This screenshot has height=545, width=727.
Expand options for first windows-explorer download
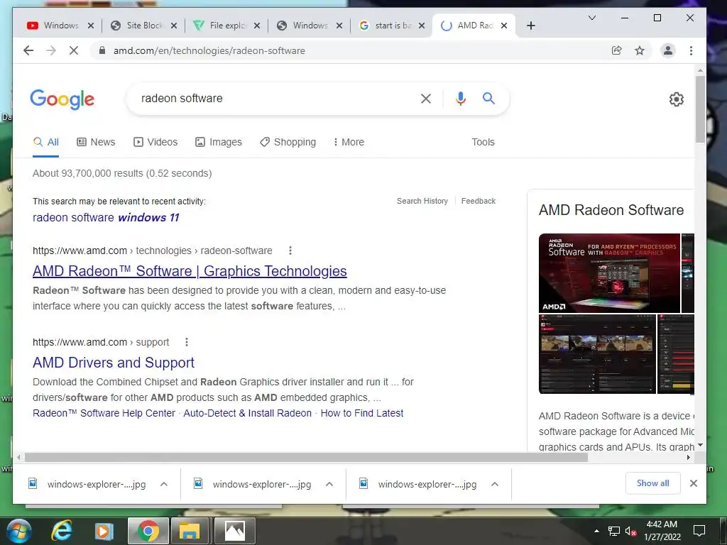click(x=164, y=484)
